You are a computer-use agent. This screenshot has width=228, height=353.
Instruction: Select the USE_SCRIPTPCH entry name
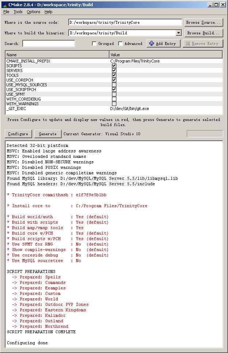click(x=21, y=90)
